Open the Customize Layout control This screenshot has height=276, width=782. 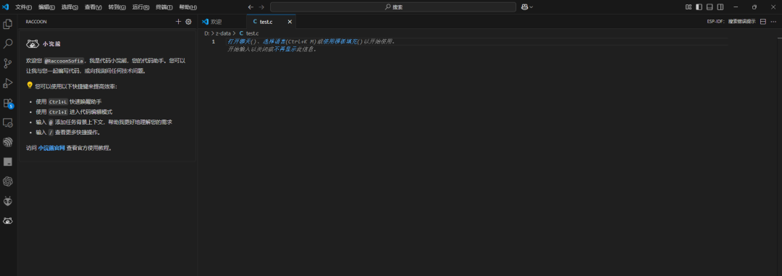click(689, 7)
